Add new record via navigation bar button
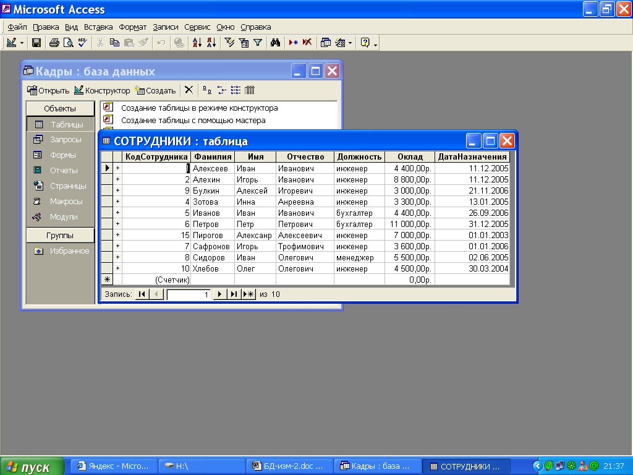 pos(249,294)
